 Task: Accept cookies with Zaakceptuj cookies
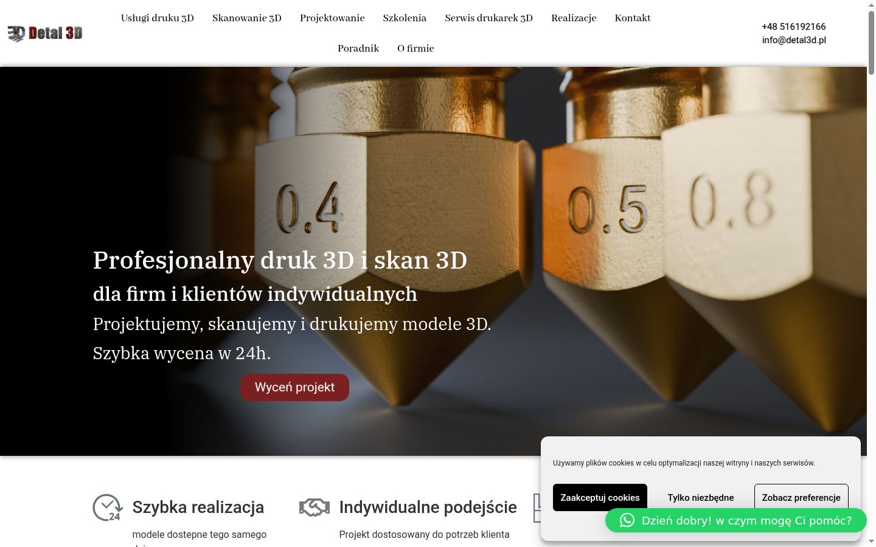[600, 497]
